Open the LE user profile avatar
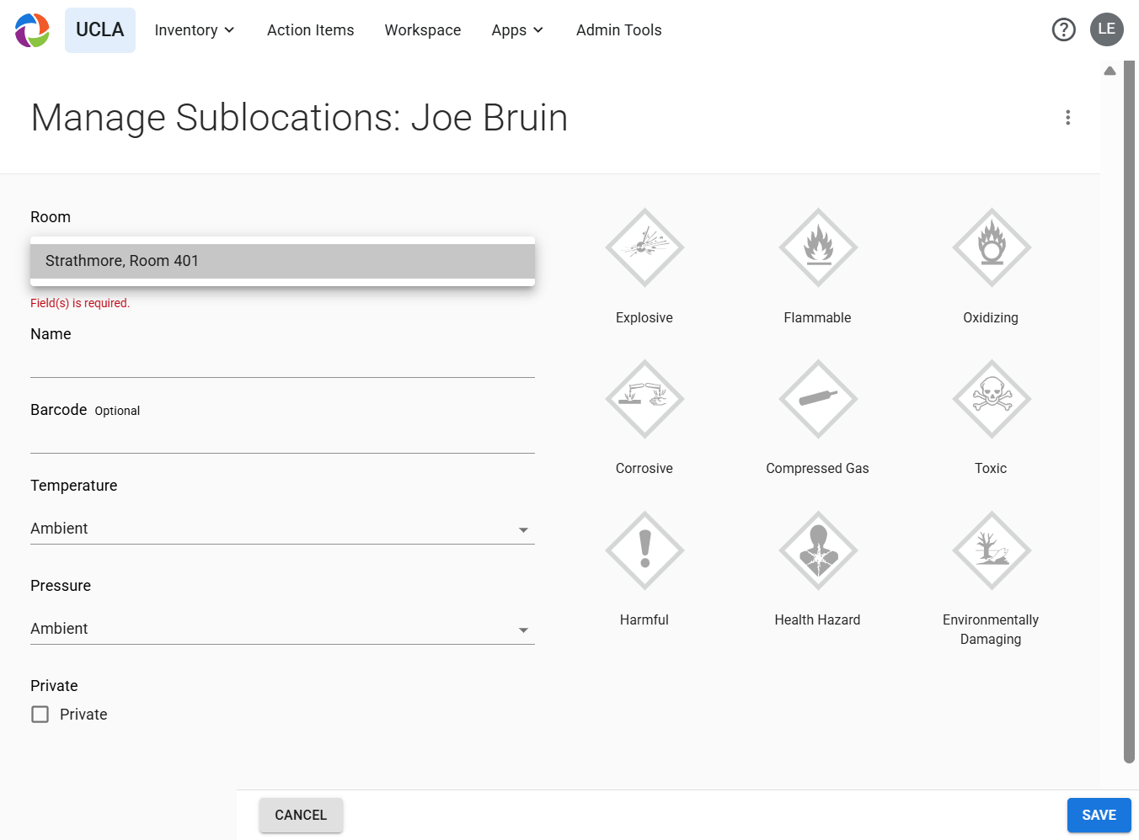Viewport: 1139px width, 840px height. (x=1107, y=29)
